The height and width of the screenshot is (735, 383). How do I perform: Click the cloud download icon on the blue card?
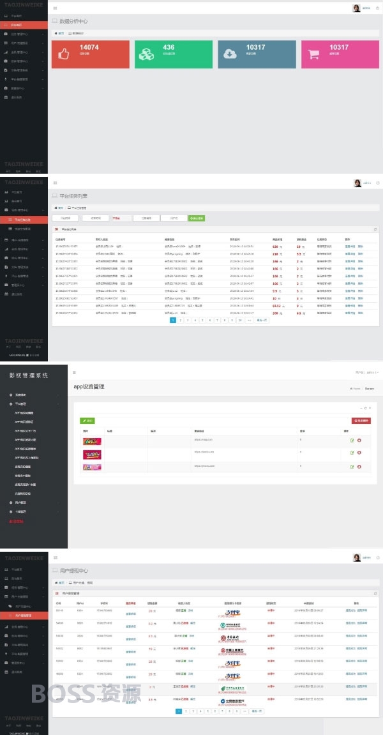(x=230, y=54)
